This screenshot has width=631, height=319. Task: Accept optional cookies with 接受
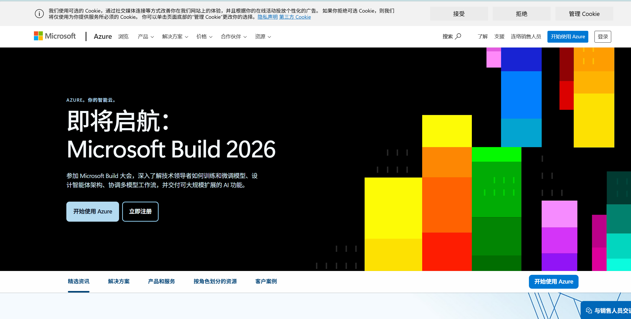[459, 14]
